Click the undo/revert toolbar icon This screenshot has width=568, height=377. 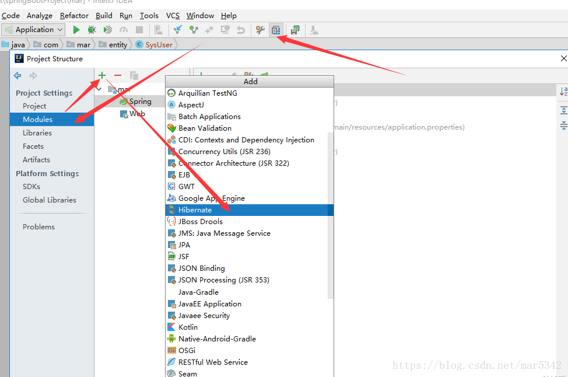click(x=241, y=30)
